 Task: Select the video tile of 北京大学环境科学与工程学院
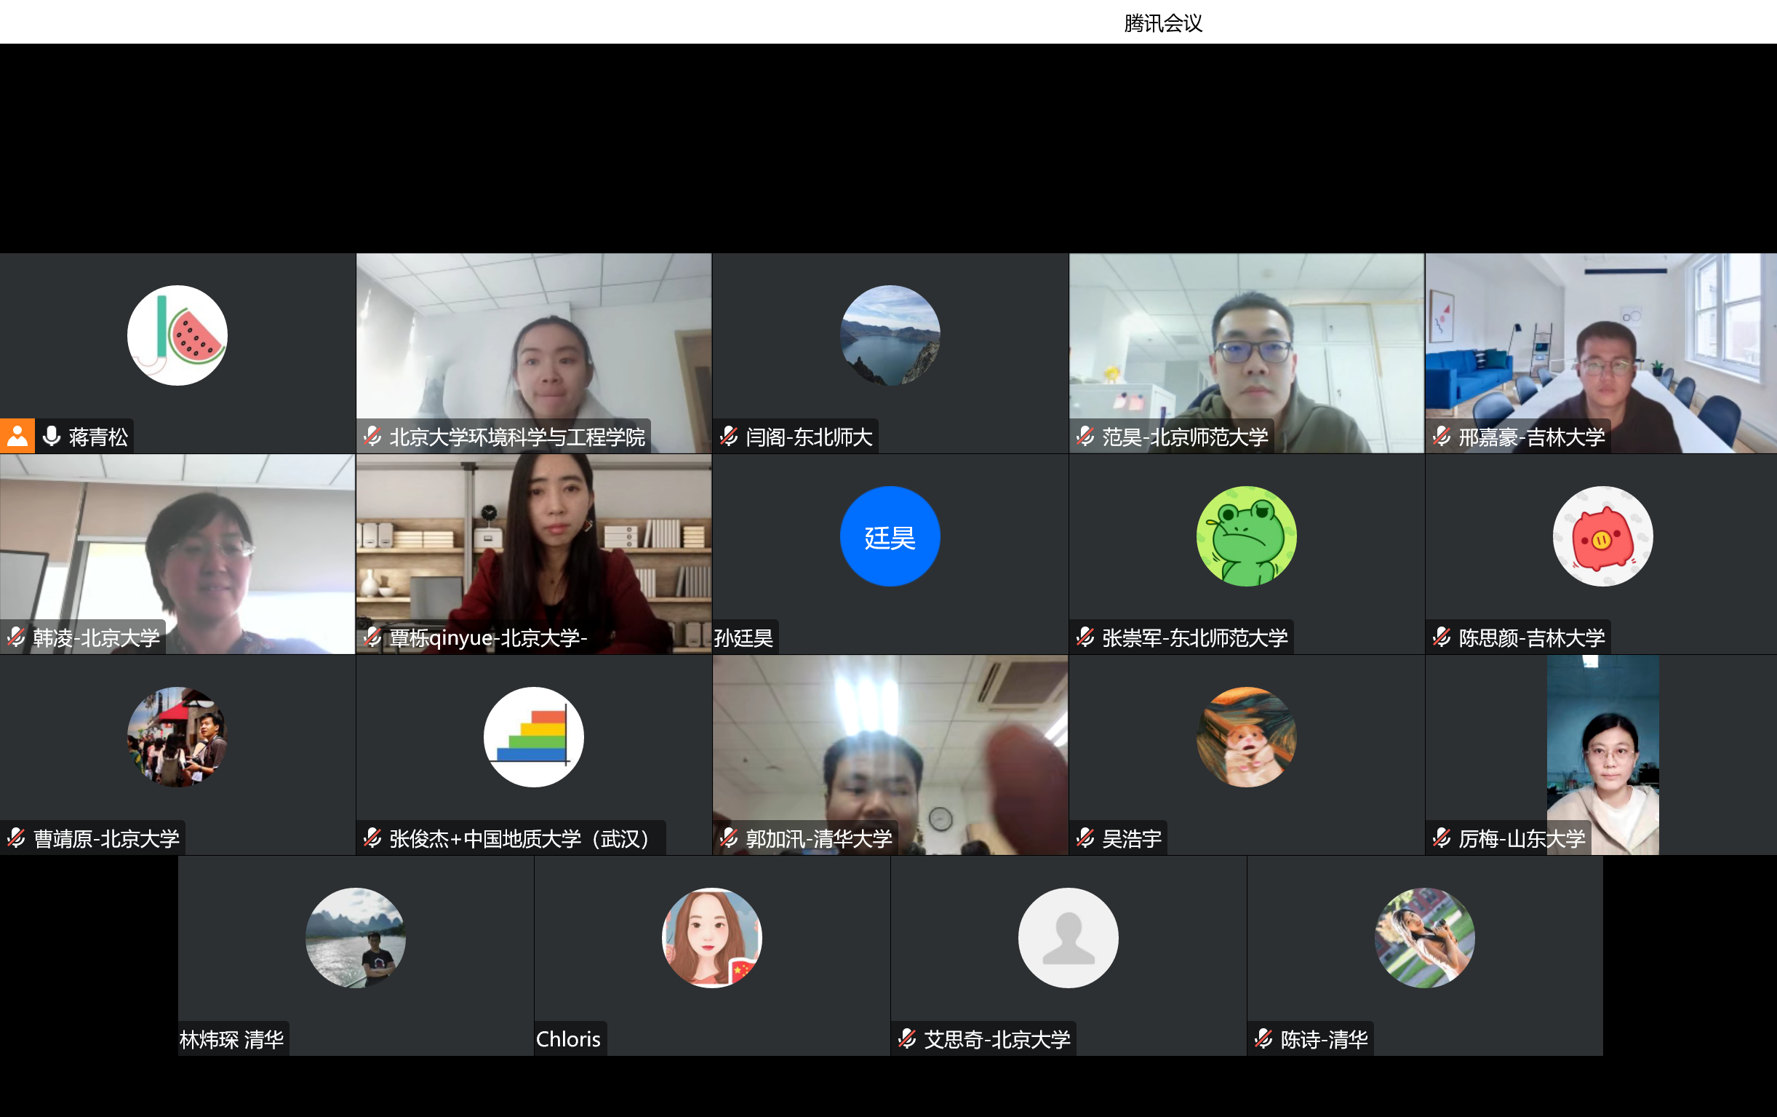(x=535, y=353)
